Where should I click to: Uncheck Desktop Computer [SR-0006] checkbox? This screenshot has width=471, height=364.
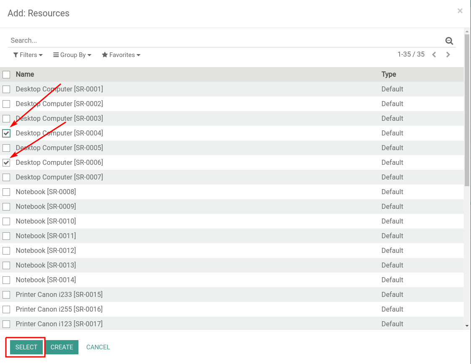[x=6, y=163]
